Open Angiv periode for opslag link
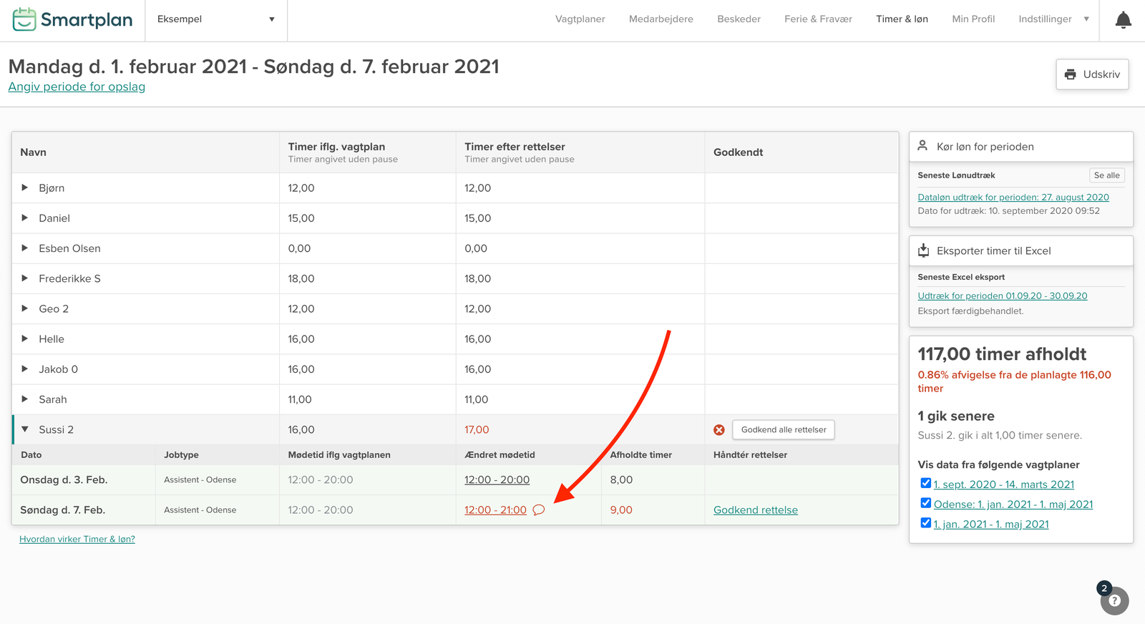Image resolution: width=1145 pixels, height=624 pixels. point(77,87)
